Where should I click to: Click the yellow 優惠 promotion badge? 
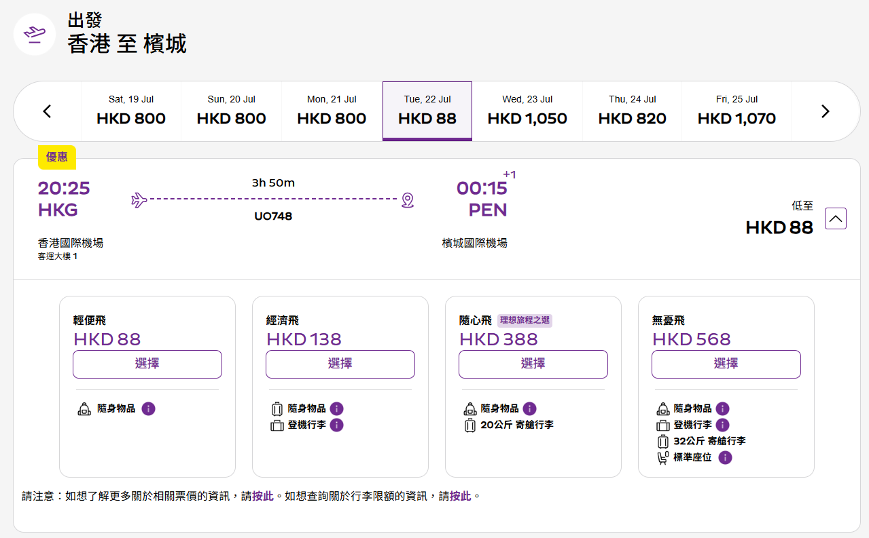57,157
